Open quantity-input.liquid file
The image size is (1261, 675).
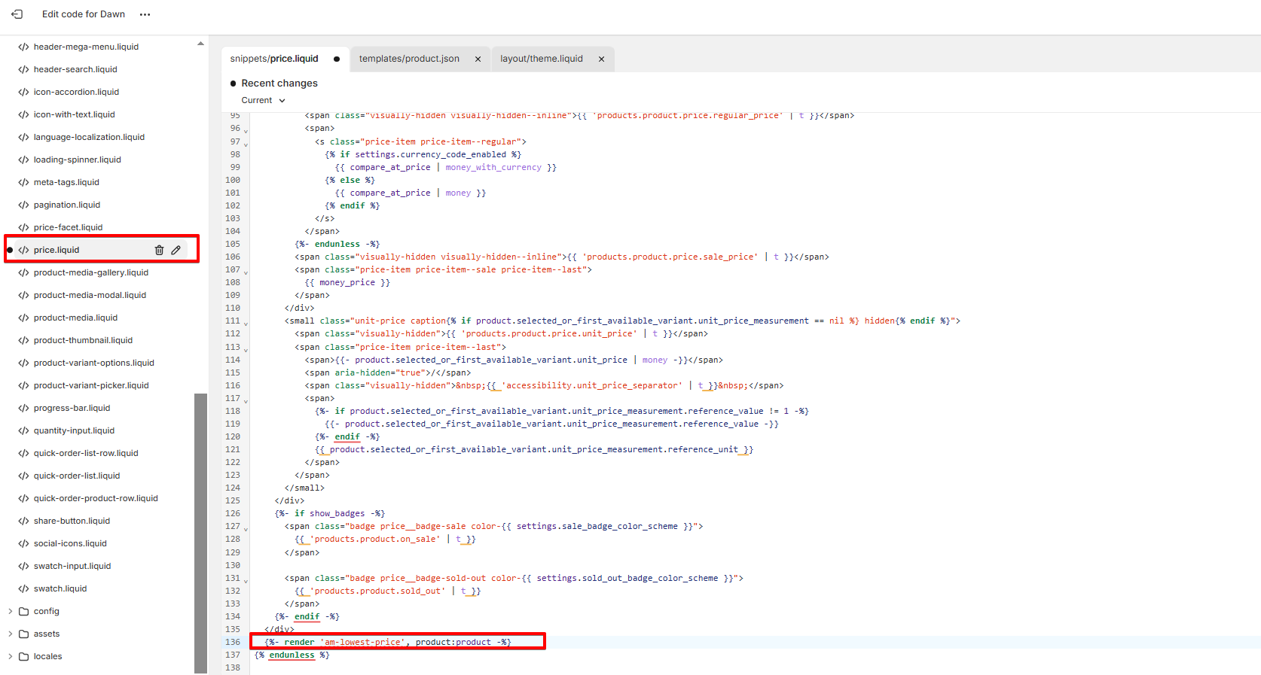point(74,430)
